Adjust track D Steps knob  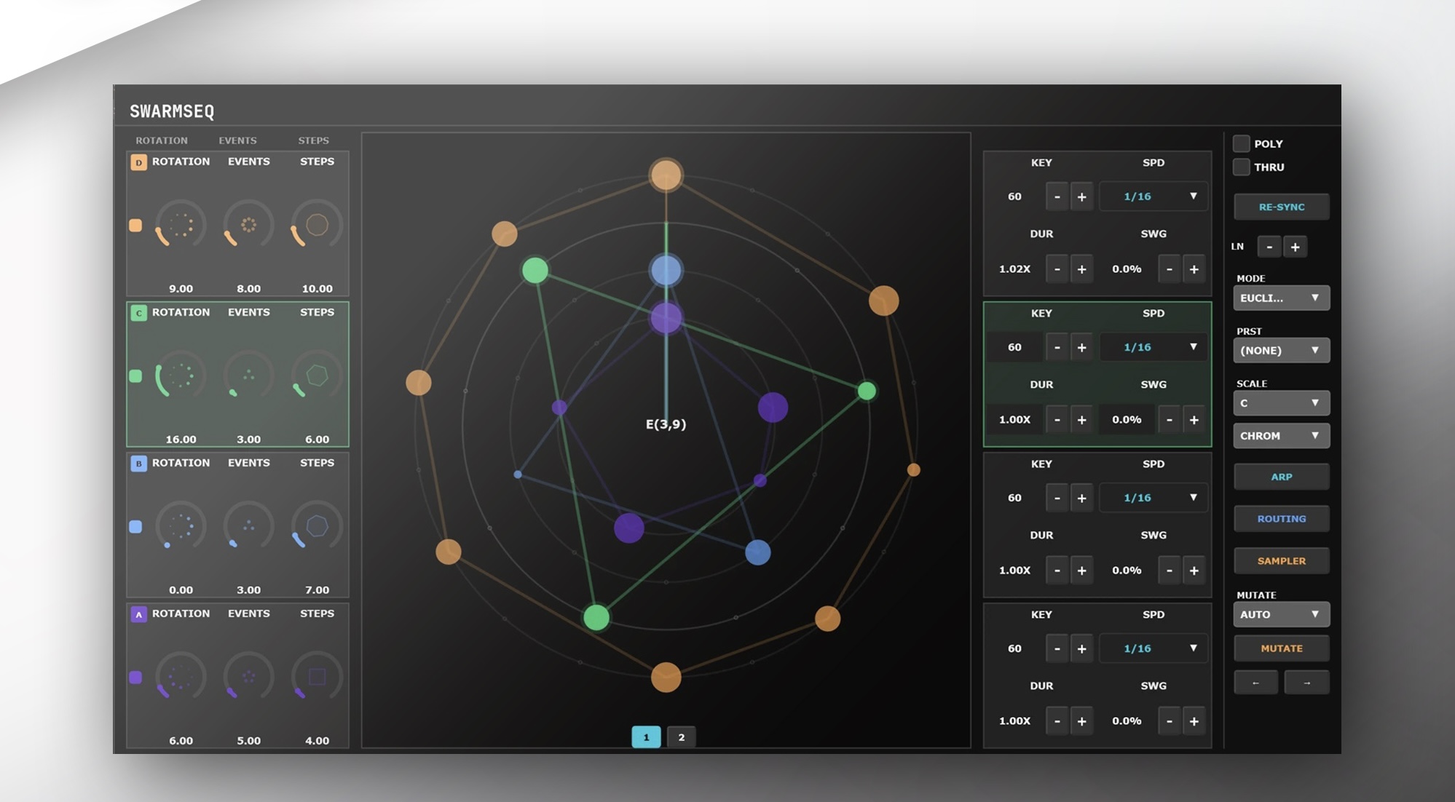(317, 225)
